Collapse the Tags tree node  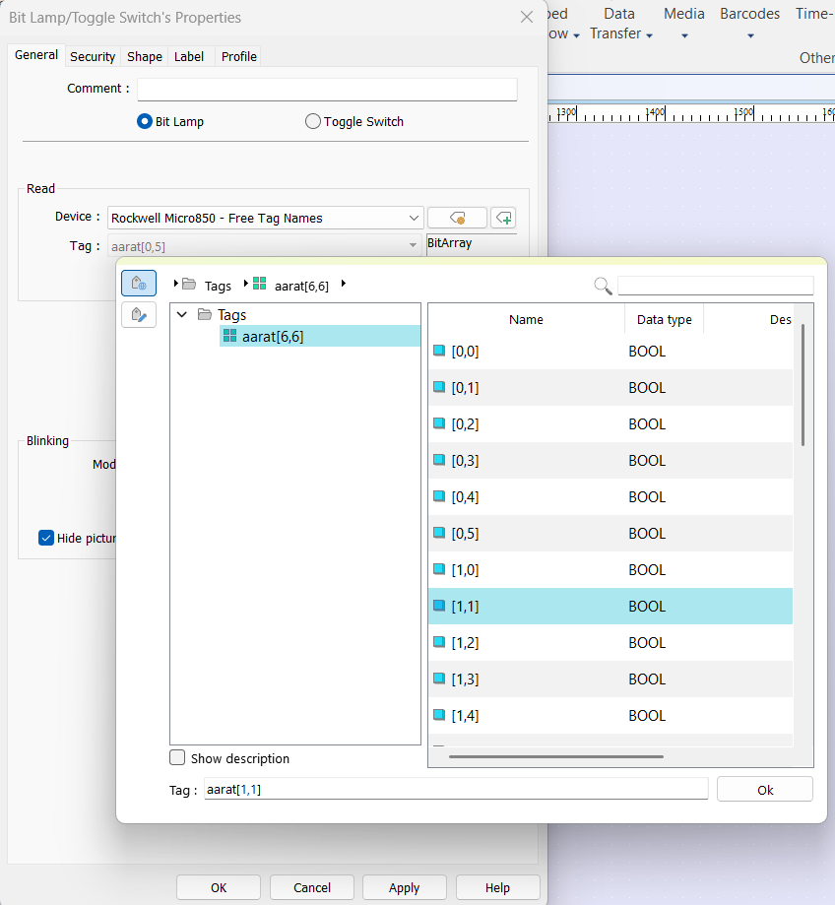pyautogui.click(x=181, y=315)
